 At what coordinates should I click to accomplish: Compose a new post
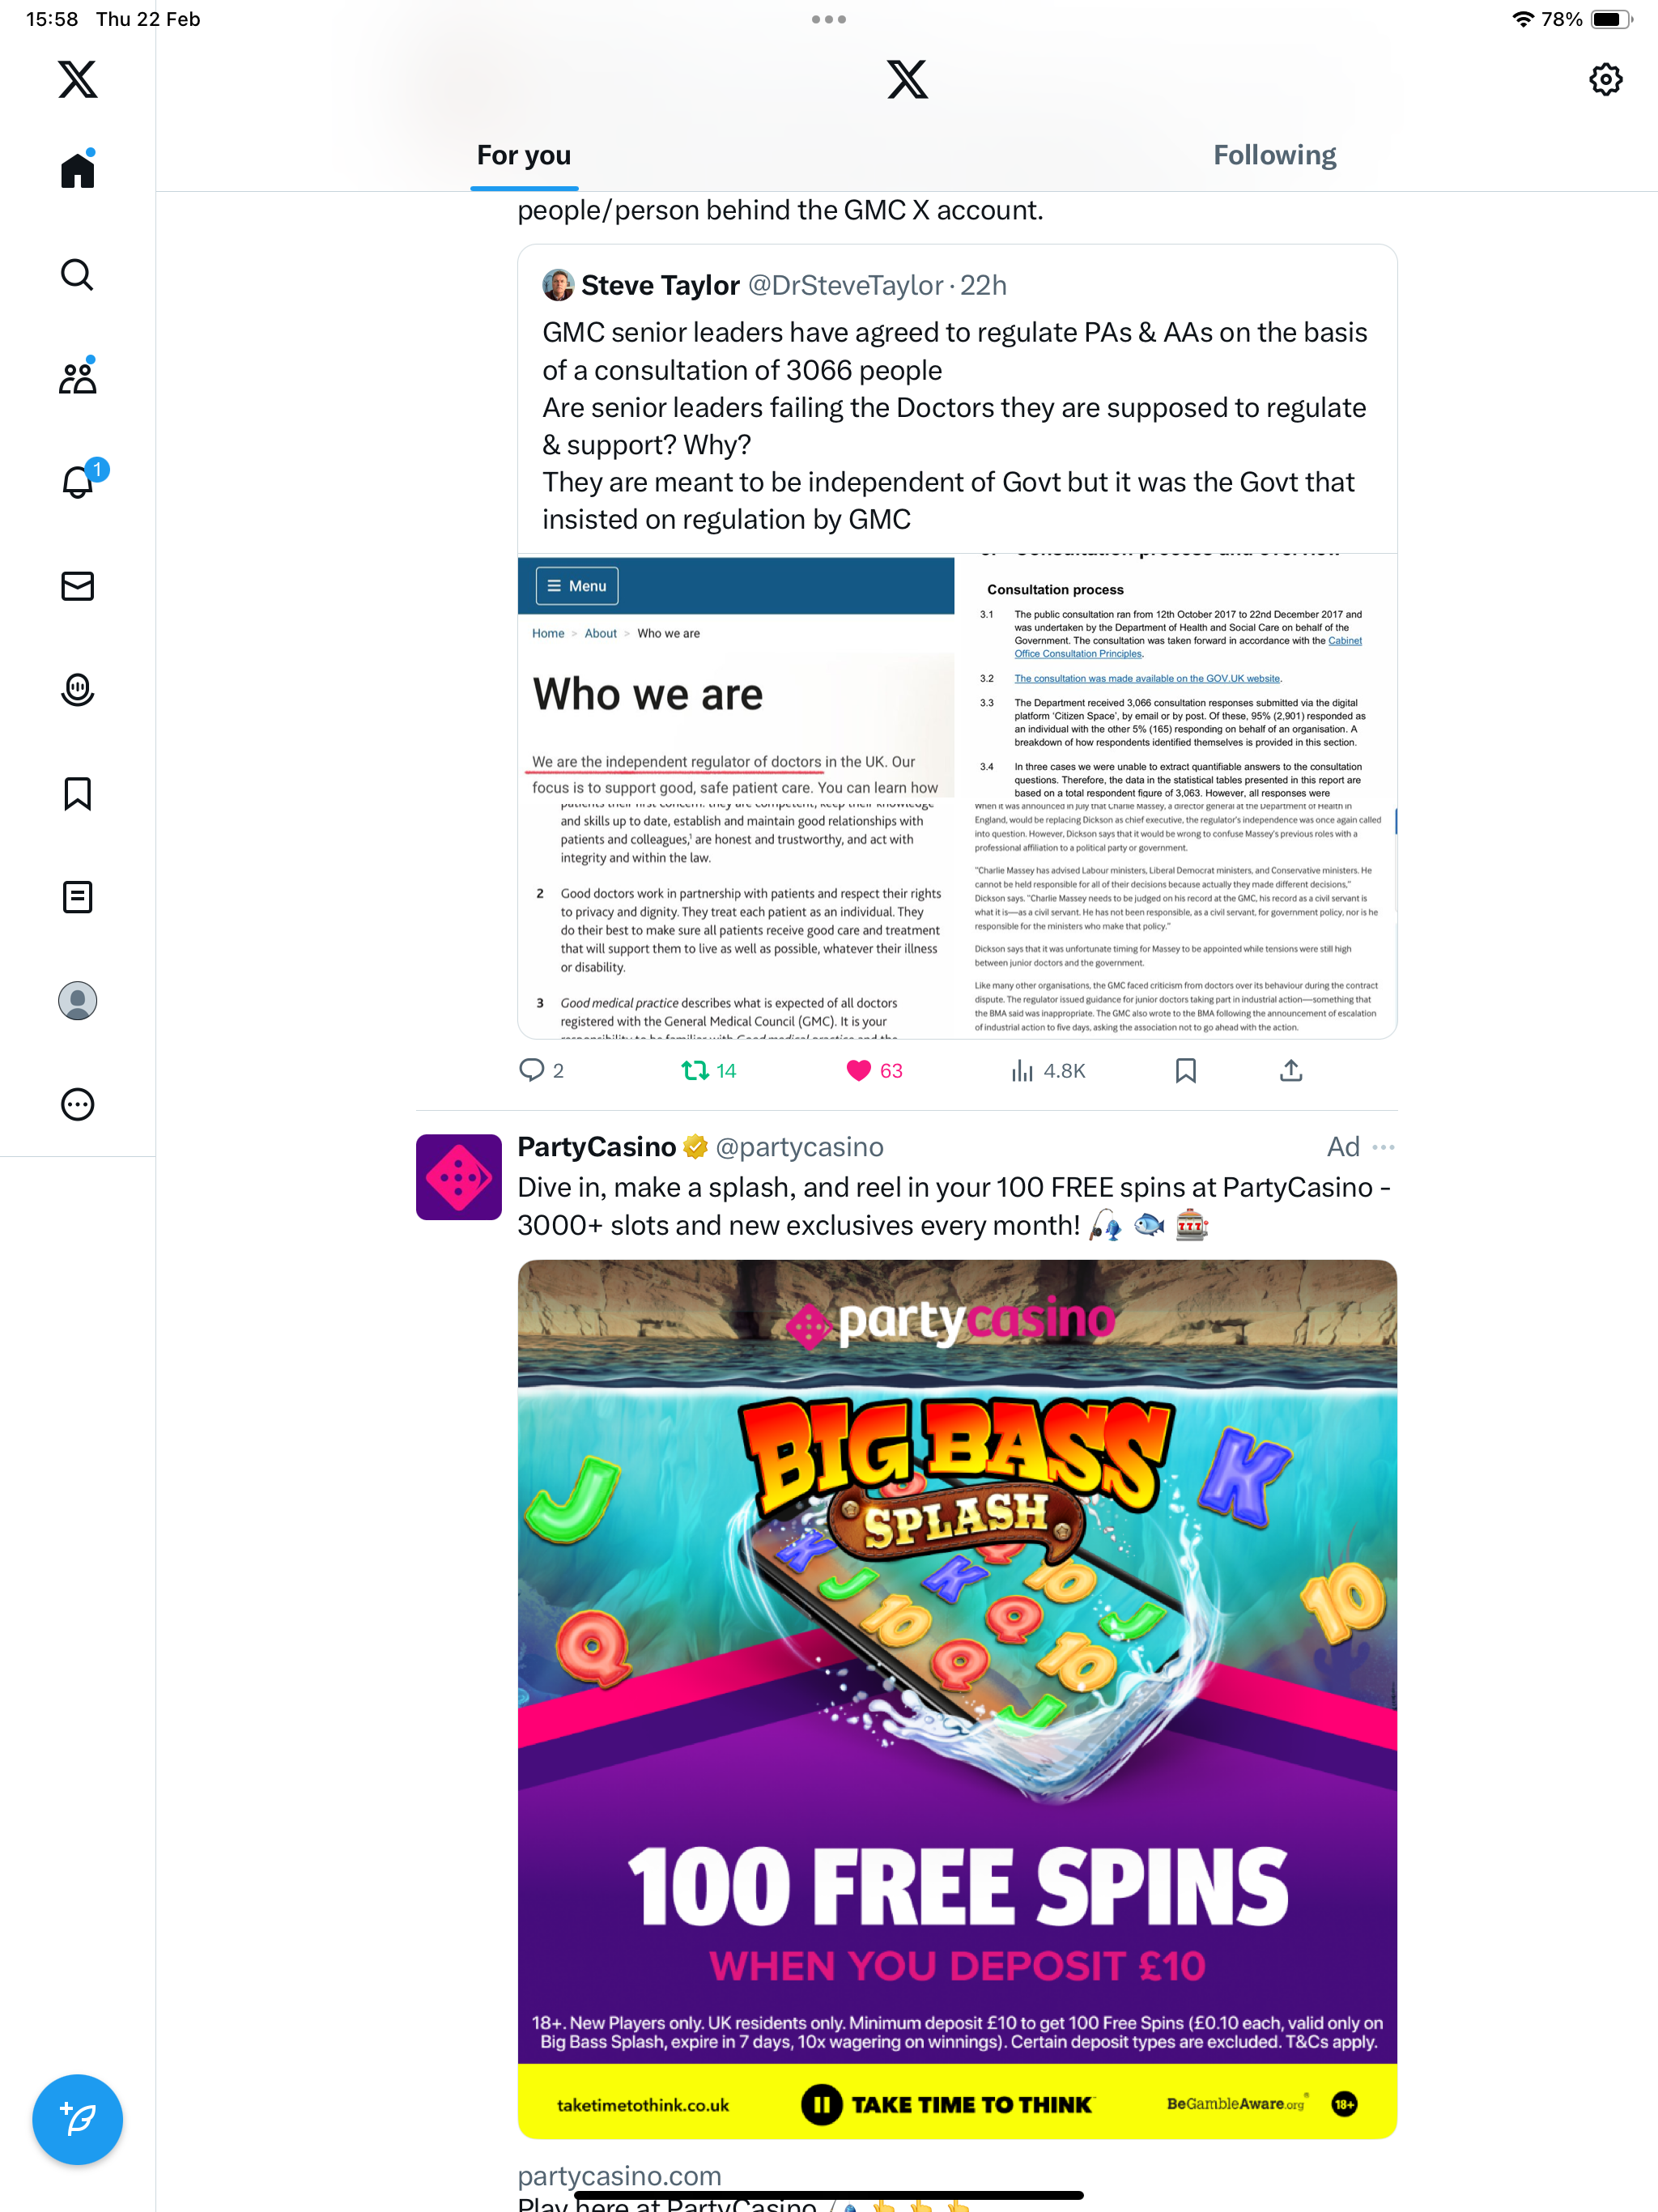pyautogui.click(x=77, y=2119)
